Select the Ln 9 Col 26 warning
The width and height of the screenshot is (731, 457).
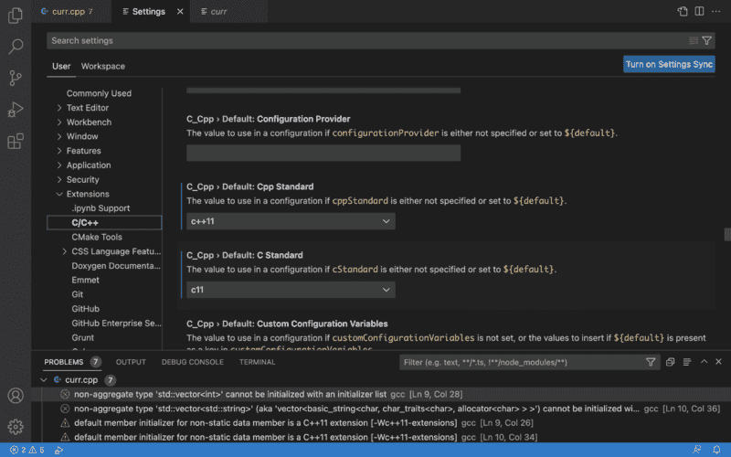point(381,423)
